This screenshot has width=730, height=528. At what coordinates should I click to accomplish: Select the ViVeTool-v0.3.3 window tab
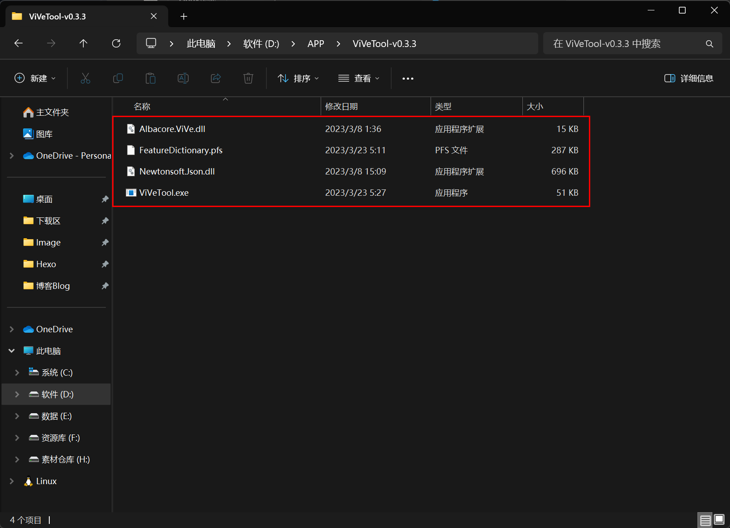(87, 17)
